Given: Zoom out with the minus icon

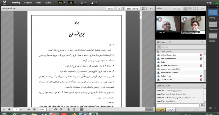Looking at the screenshot, I should click(29, 109).
